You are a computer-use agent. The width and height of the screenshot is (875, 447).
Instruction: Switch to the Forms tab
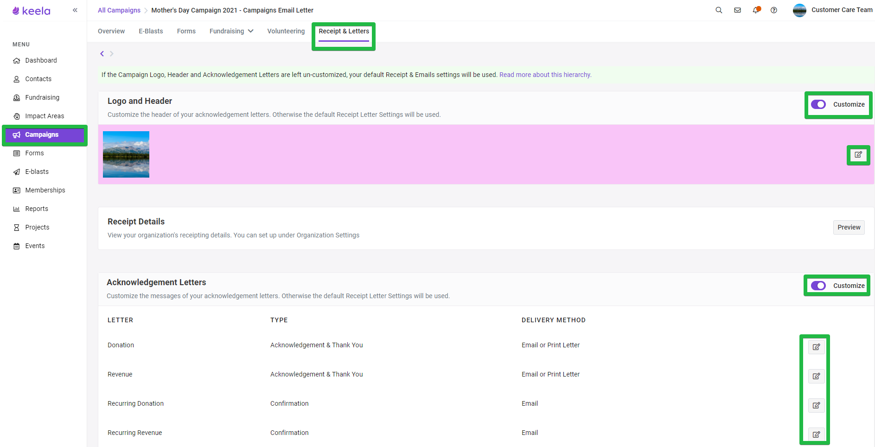186,31
